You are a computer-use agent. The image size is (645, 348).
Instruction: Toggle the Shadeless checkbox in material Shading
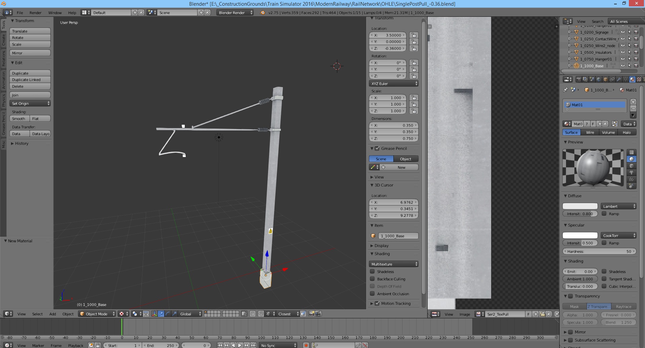604,272
